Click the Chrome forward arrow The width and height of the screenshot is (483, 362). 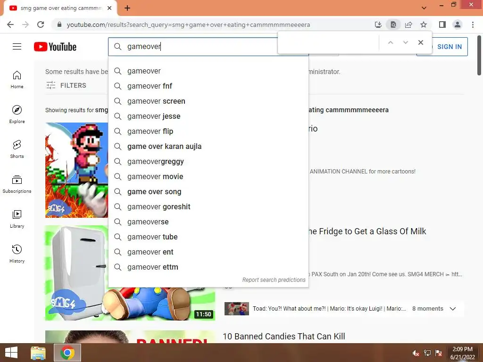click(x=25, y=25)
